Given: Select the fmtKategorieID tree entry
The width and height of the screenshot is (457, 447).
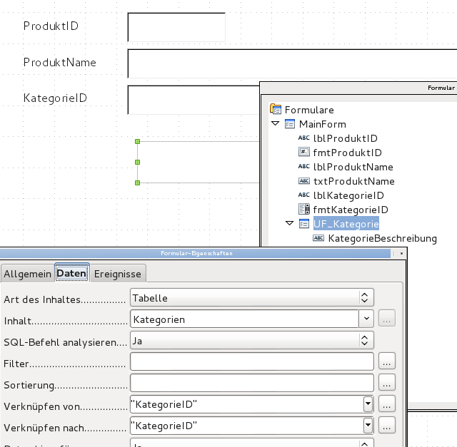Looking at the screenshot, I should click(x=351, y=210).
